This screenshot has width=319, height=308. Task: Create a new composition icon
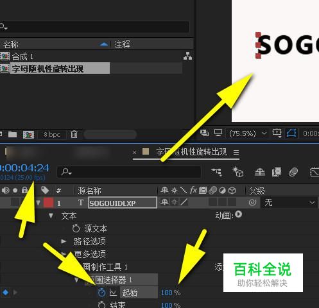[x=28, y=135]
